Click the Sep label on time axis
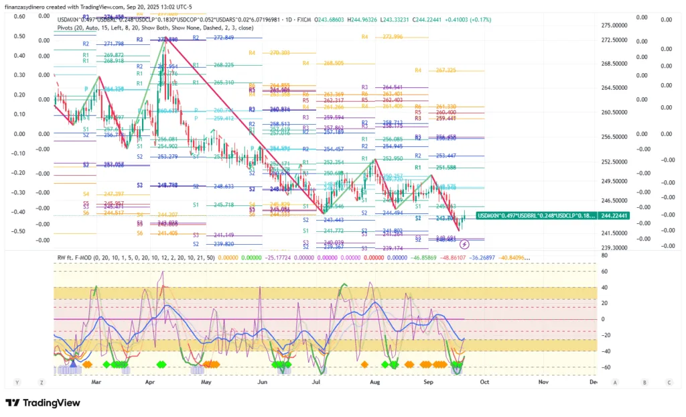This screenshot has width=686, height=417. [428, 382]
